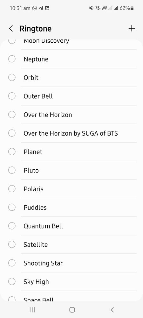Pick the Satellite ringtone

[x=71, y=244]
